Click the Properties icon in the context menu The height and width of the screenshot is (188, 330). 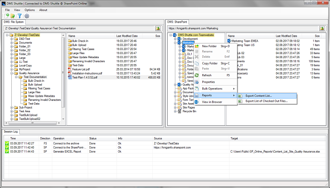tap(197, 82)
